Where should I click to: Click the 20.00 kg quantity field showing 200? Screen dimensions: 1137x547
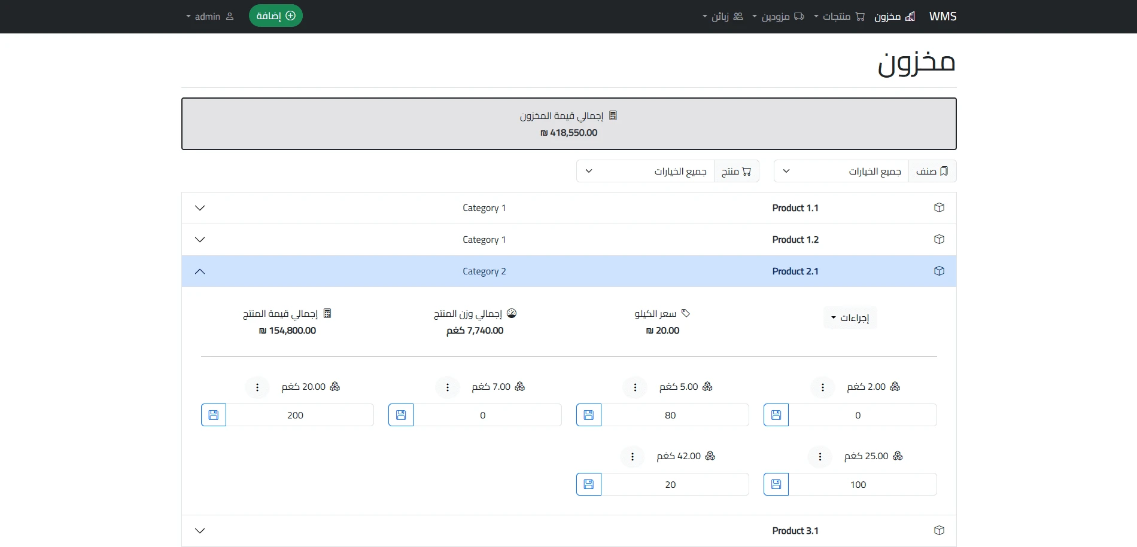tap(300, 415)
